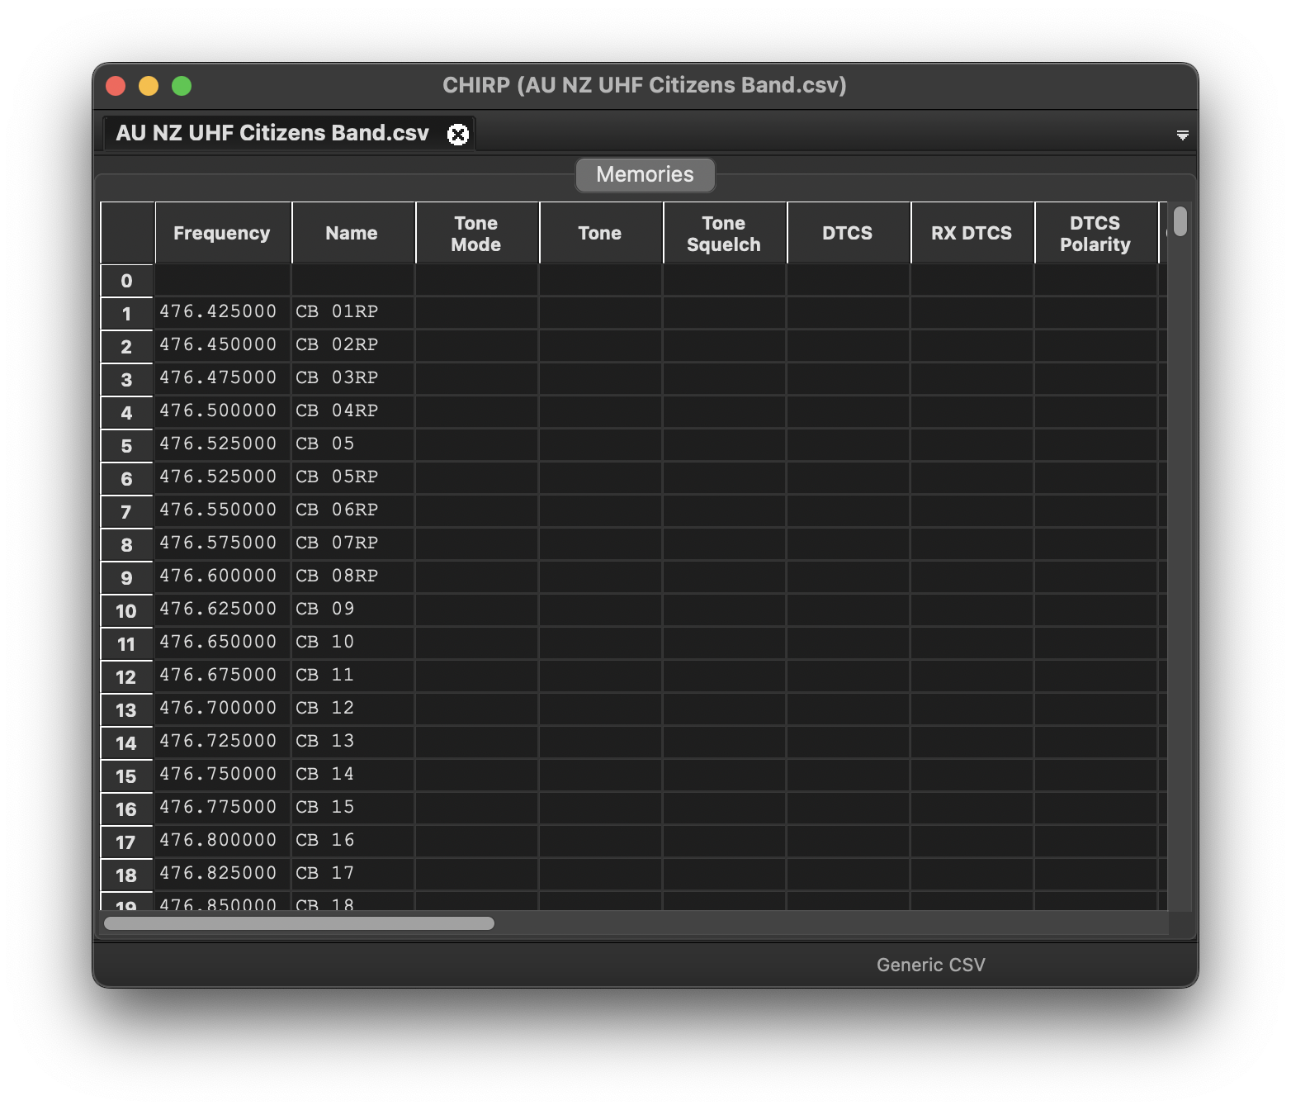The image size is (1291, 1110).
Task: Select frequency cell 476.450000
Action: [223, 345]
